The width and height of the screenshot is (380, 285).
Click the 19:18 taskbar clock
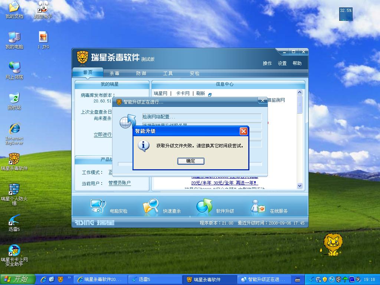pos(369,279)
